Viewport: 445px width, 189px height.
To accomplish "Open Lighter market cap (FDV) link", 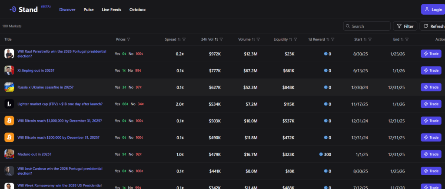I will point(60,104).
